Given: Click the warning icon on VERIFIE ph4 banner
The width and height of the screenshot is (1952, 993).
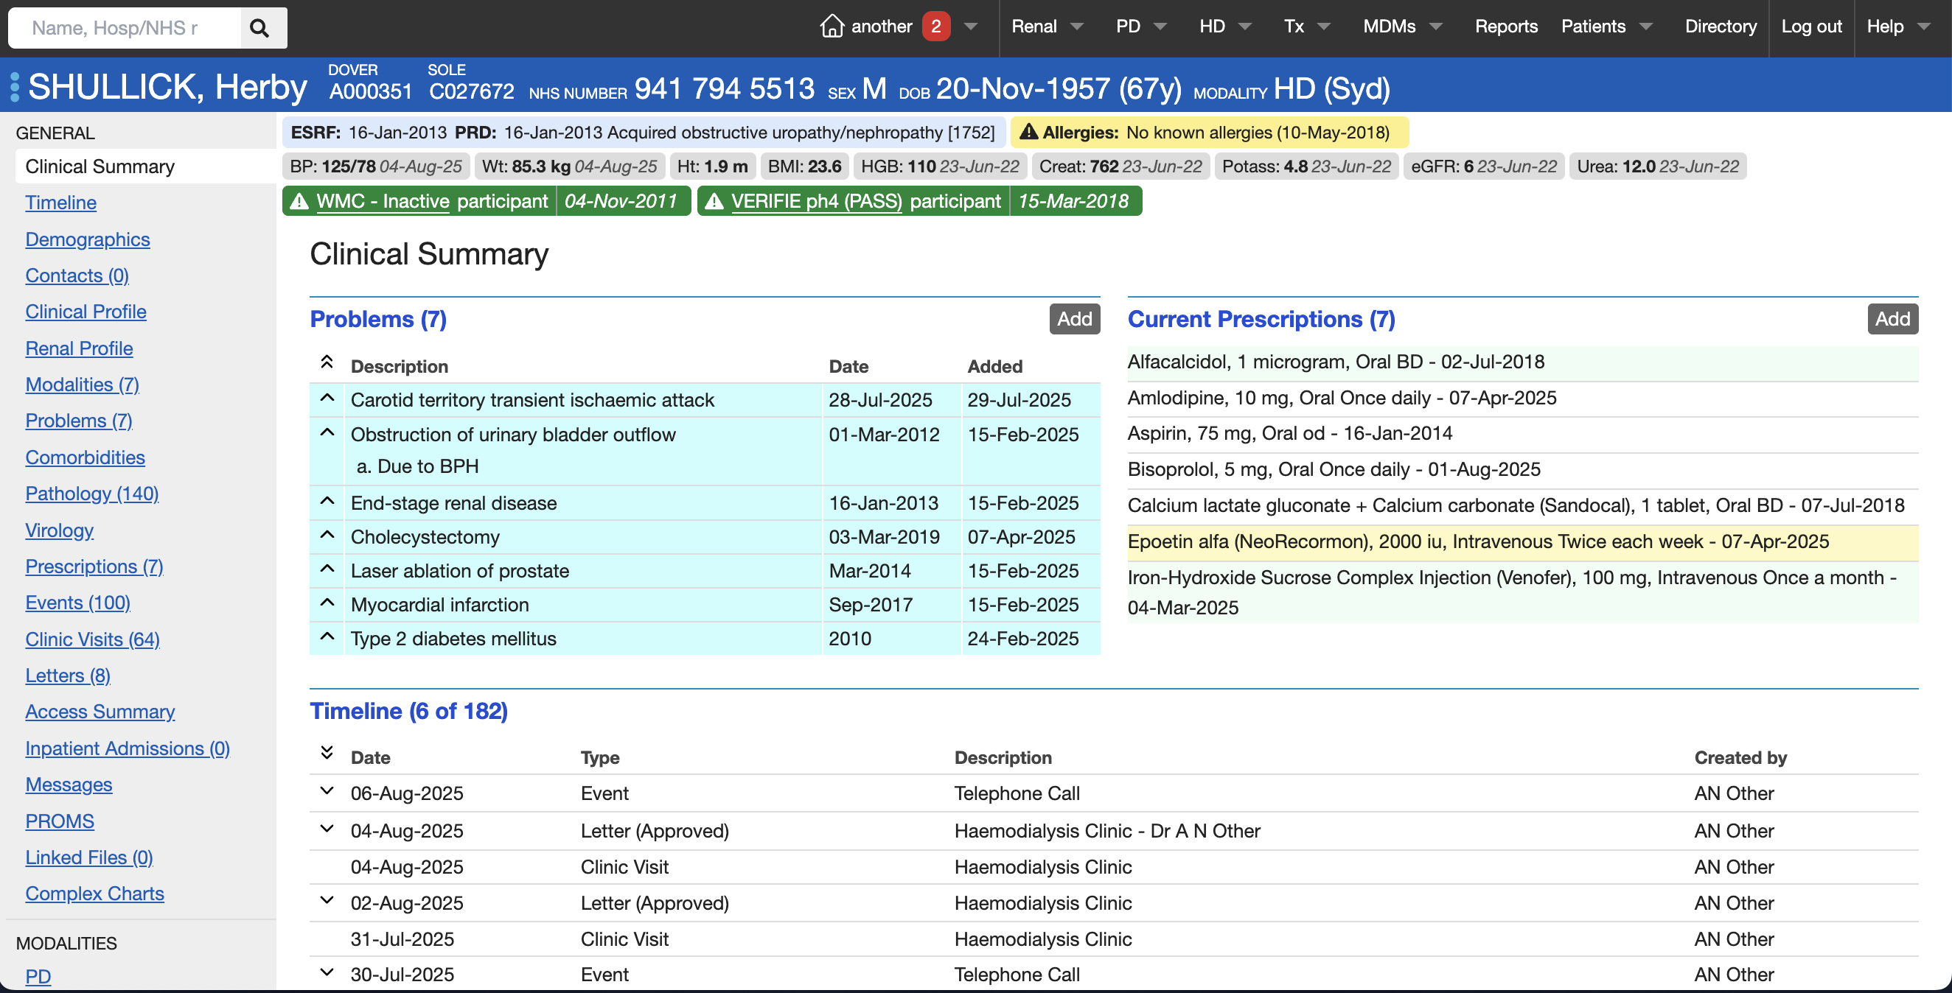Looking at the screenshot, I should point(715,200).
